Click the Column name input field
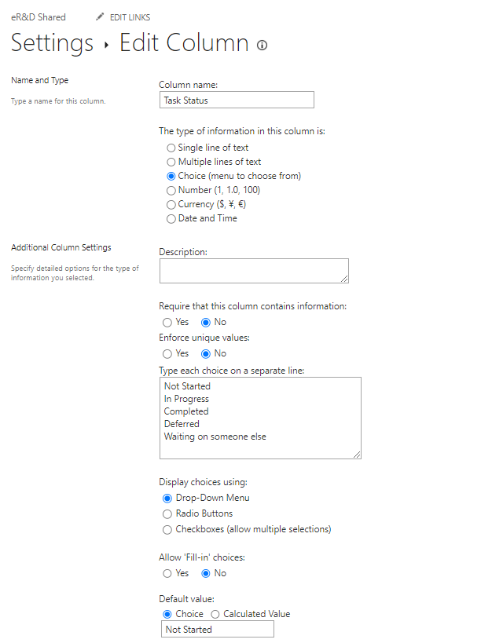Screen dimensions: 492x643 pyautogui.click(x=236, y=100)
